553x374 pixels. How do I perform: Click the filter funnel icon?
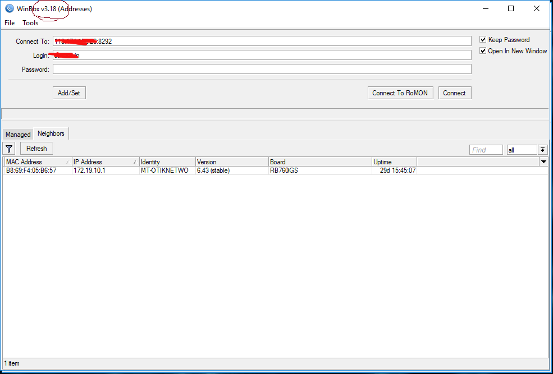pos(9,149)
